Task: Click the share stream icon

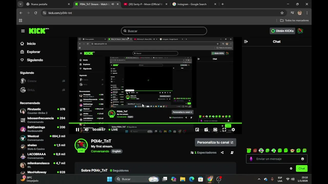Action: click(x=222, y=153)
